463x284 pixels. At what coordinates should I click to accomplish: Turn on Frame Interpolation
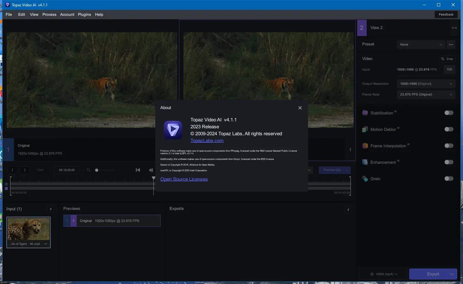(x=449, y=146)
